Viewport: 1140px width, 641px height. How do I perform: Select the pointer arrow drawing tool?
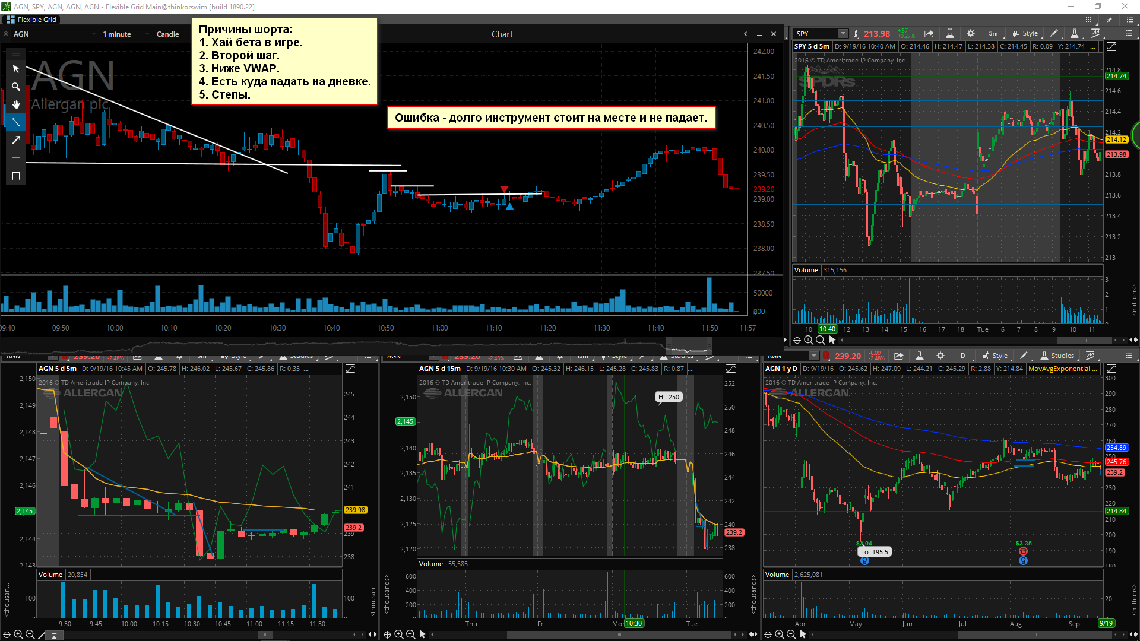click(x=16, y=69)
